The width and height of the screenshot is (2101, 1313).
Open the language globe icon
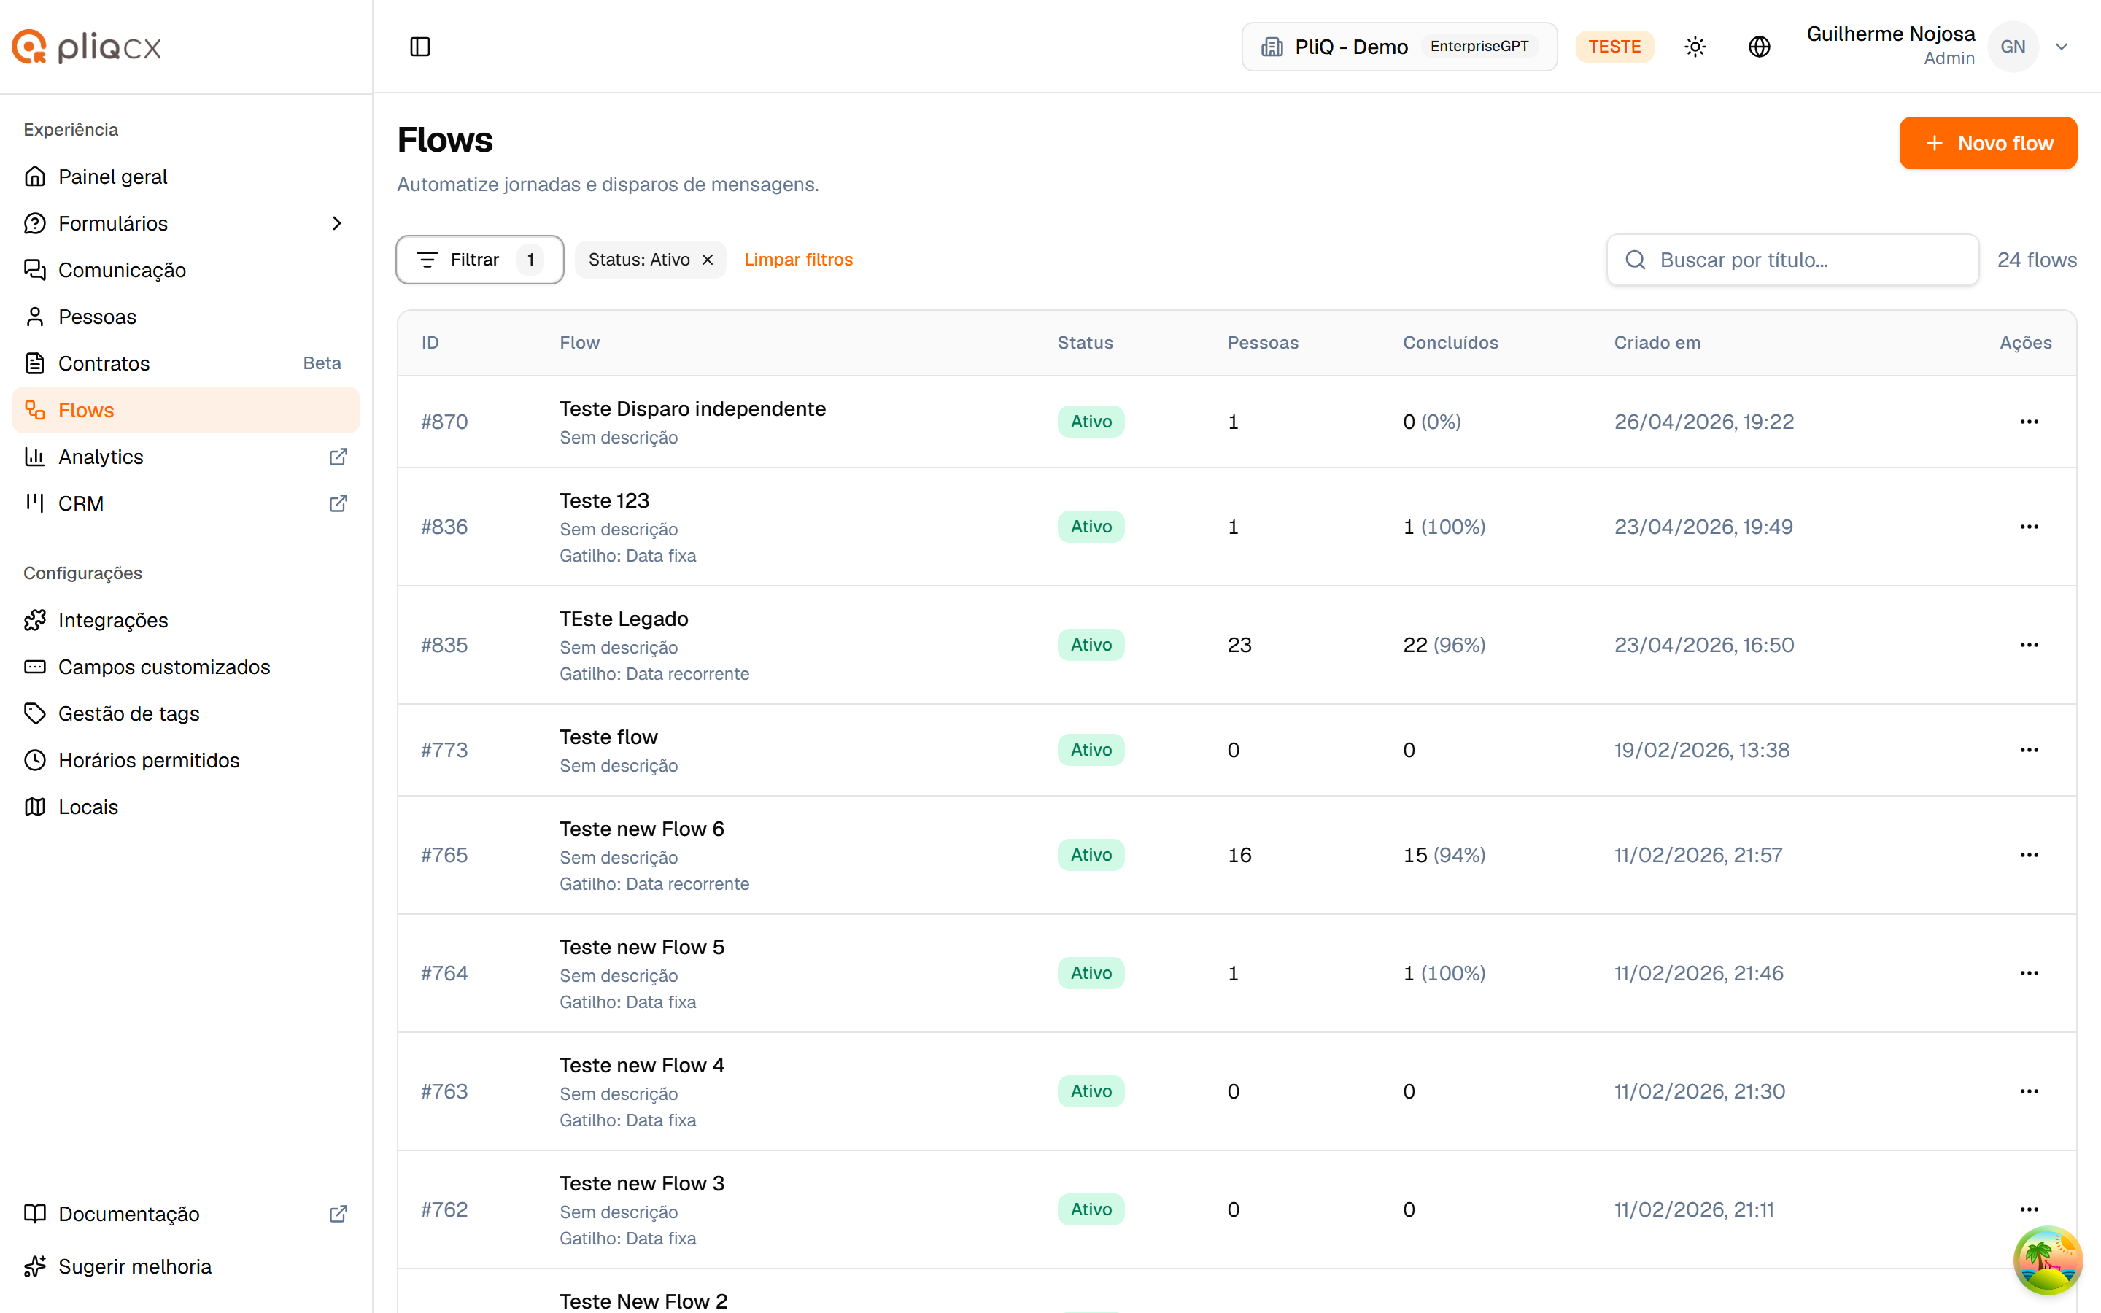click(1759, 47)
